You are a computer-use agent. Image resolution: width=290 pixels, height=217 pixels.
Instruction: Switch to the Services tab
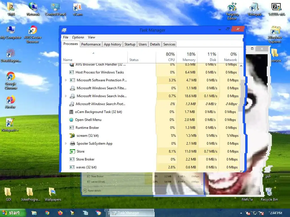(x=169, y=44)
